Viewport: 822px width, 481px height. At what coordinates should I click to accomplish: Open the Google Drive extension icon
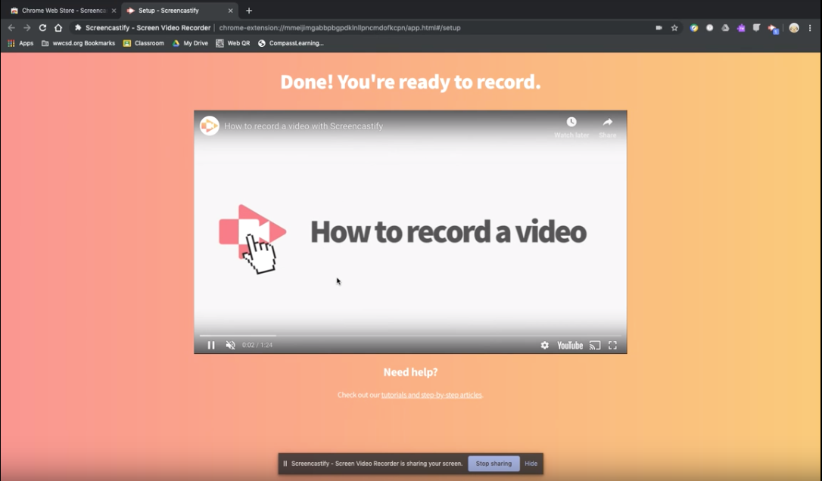point(725,27)
